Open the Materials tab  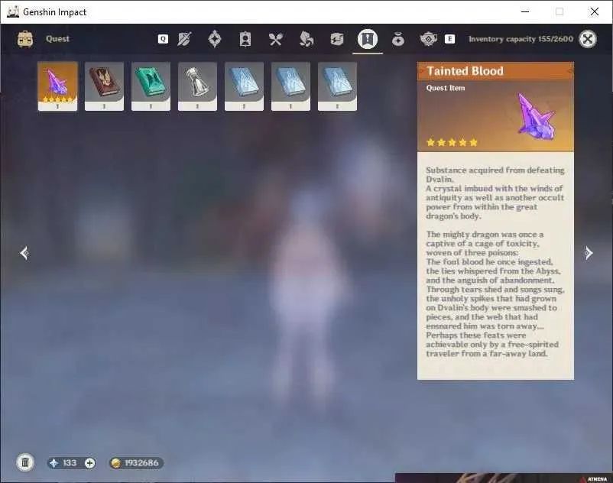pyautogui.click(x=306, y=39)
